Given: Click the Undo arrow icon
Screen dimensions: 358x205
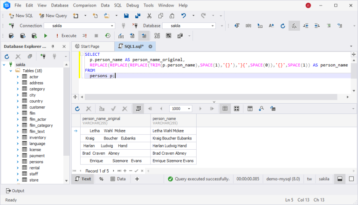Looking at the screenshot, I should click(x=184, y=15).
